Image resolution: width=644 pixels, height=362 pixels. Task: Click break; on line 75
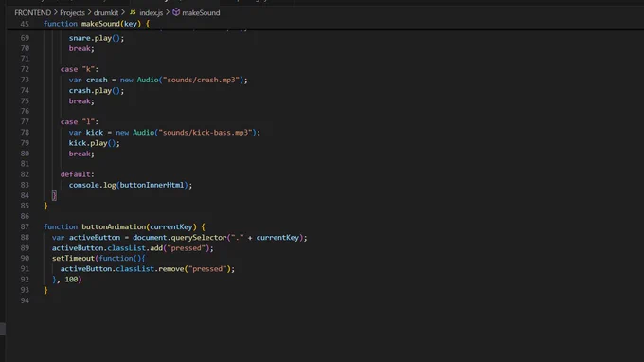click(81, 100)
